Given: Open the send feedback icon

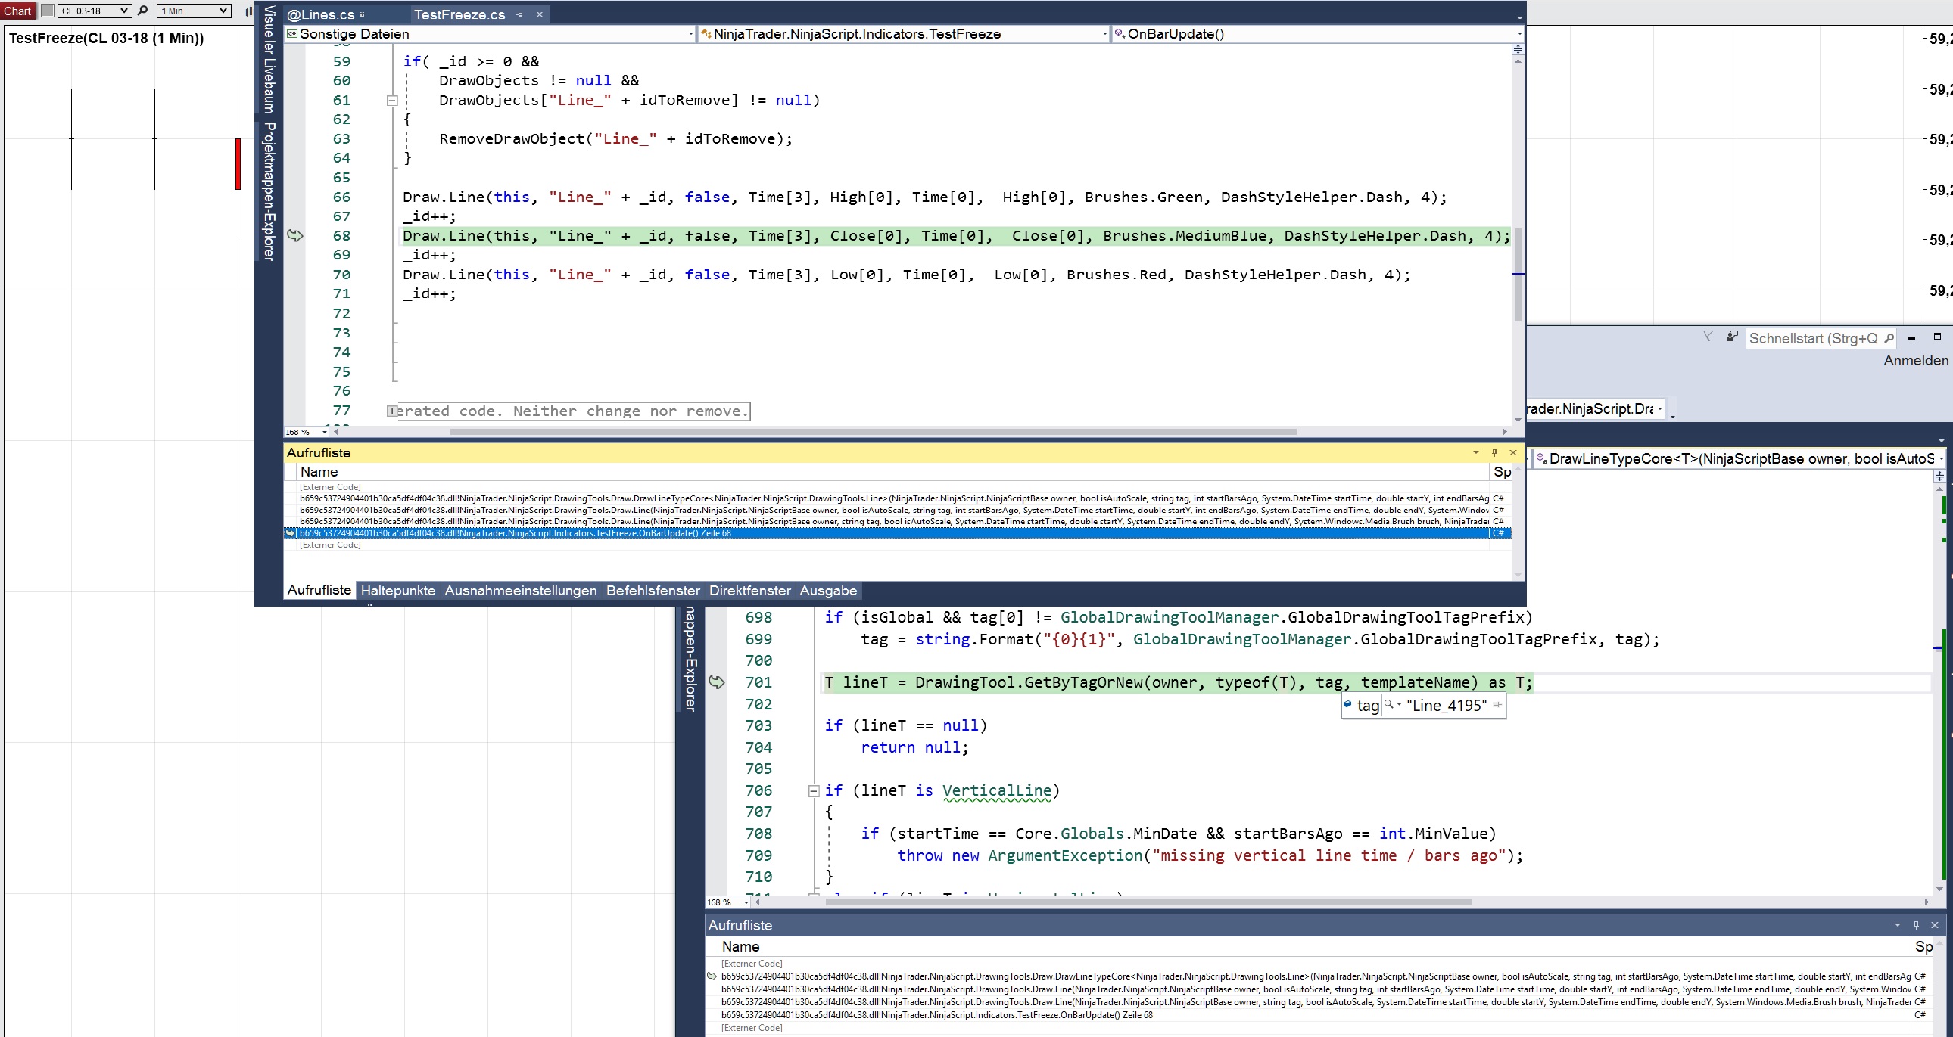Looking at the screenshot, I should coord(1732,337).
